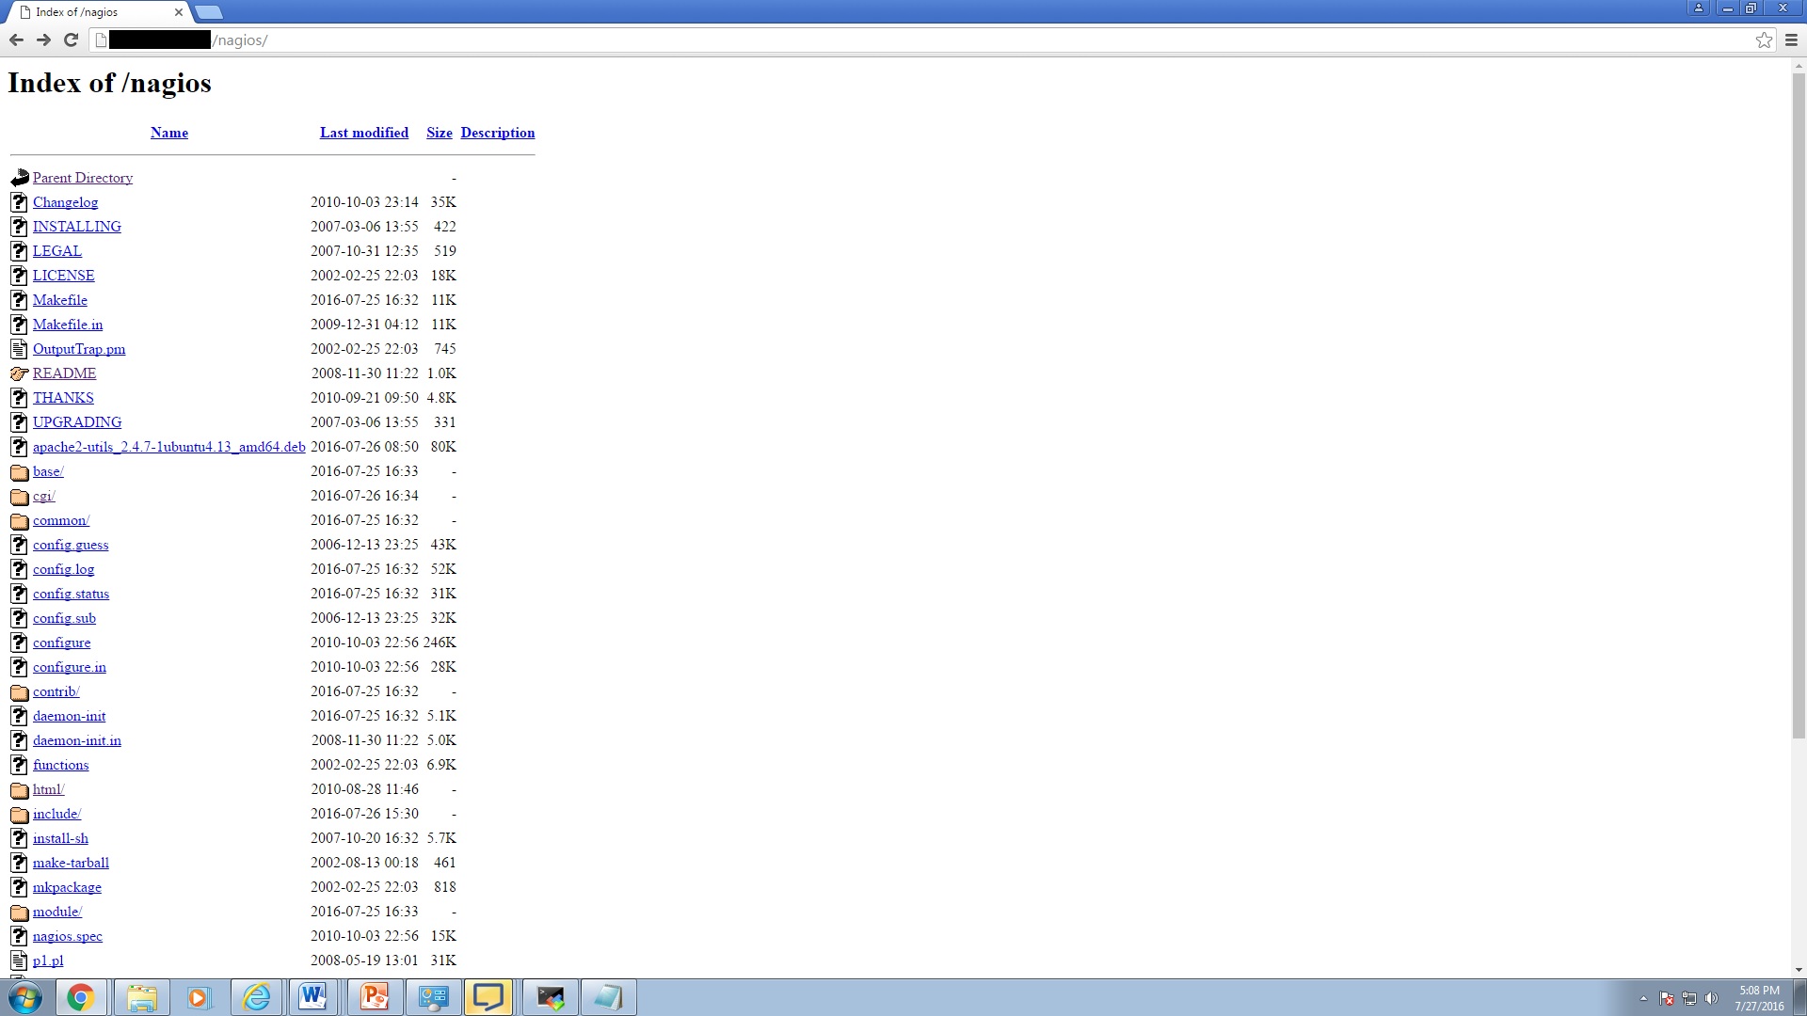
Task: Click the browser forward arrow
Action: click(x=43, y=40)
